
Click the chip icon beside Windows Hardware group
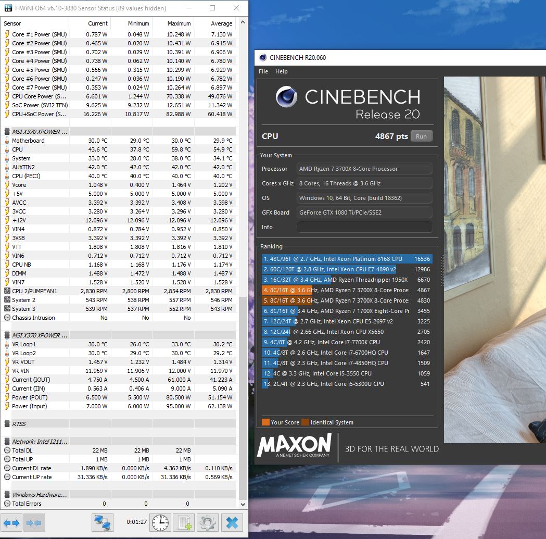(7, 494)
